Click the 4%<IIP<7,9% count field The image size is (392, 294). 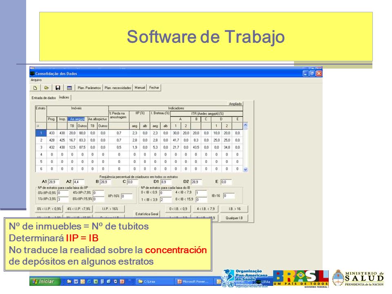(x=98, y=193)
